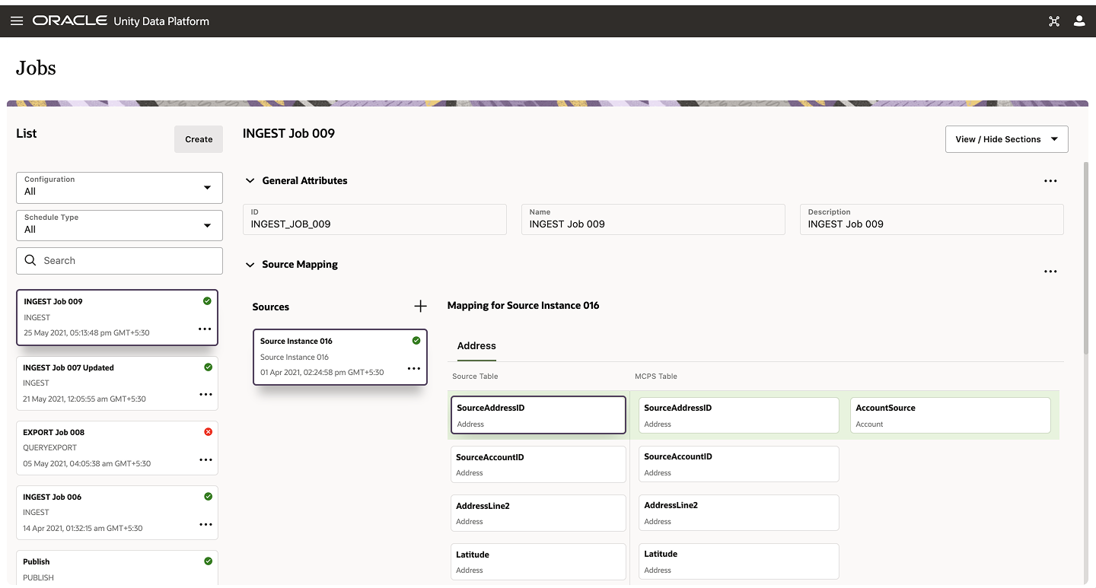
Task: Open the user profile icon
Action: pyautogui.click(x=1079, y=21)
